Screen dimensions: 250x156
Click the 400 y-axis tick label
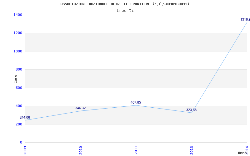[19, 106]
